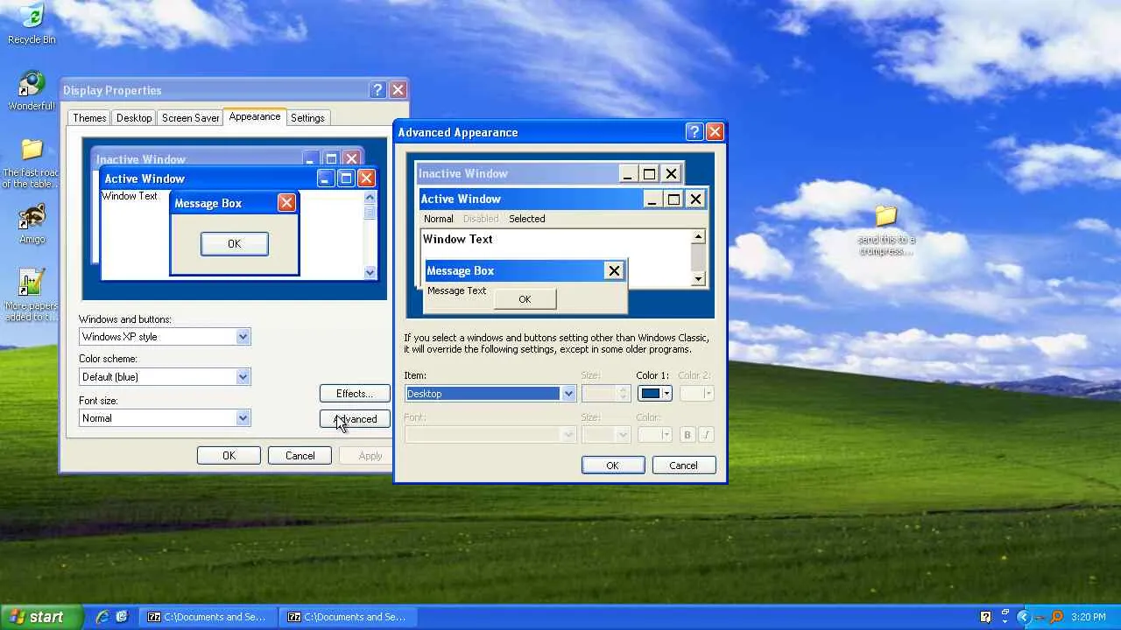
Task: Click the Inactive Window minimize icon in Advanced preview
Action: (x=627, y=173)
